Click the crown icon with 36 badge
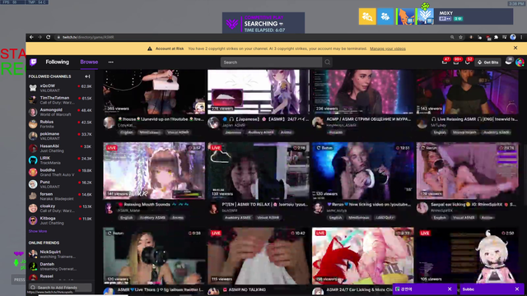The height and width of the screenshot is (296, 527). tap(509, 62)
